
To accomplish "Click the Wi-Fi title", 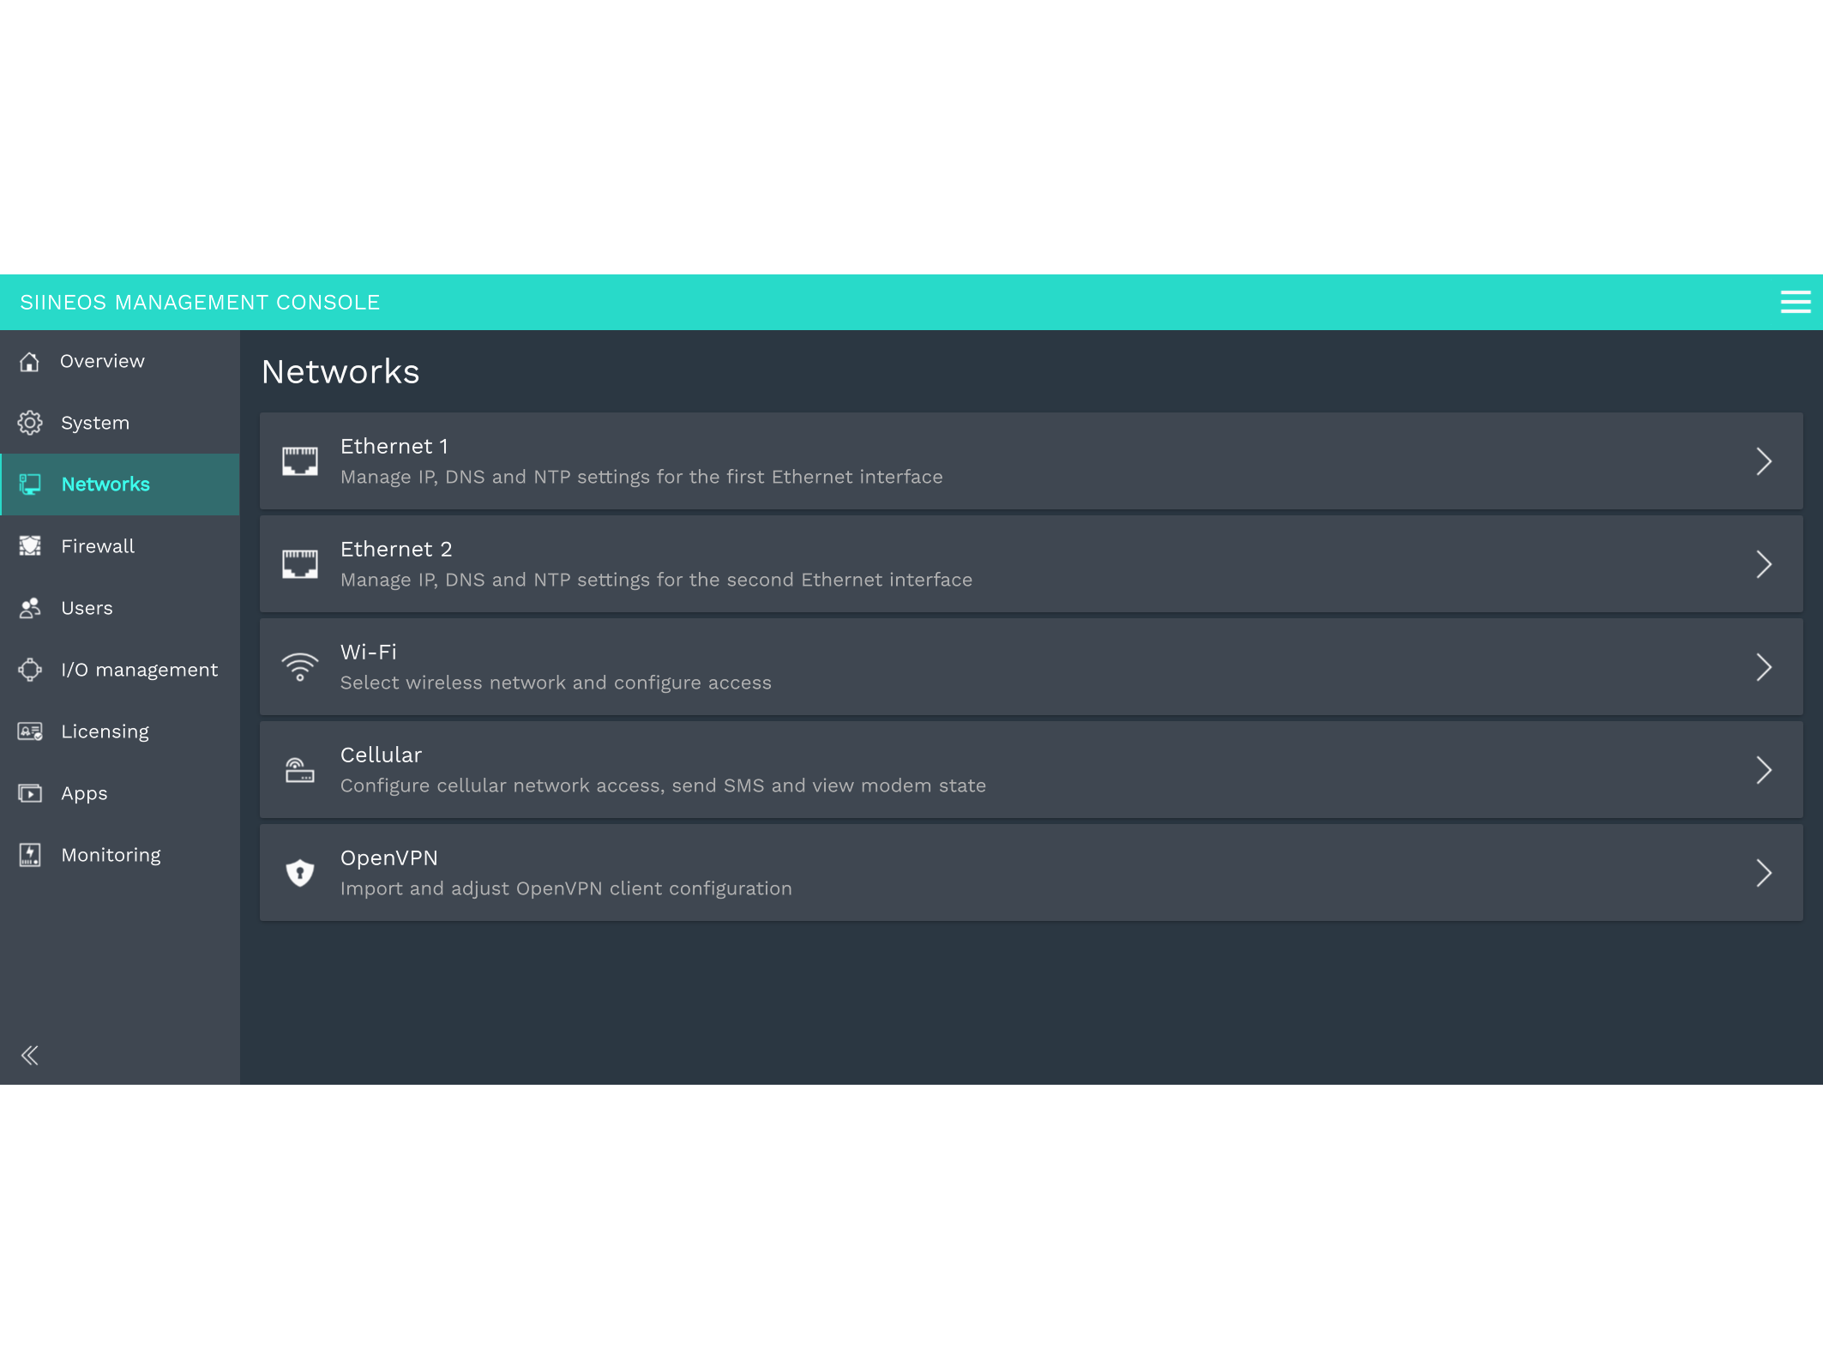I will (369, 653).
